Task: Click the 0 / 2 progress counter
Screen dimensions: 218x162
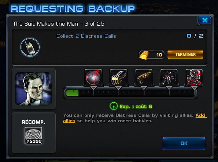Action: pyautogui.click(x=195, y=36)
